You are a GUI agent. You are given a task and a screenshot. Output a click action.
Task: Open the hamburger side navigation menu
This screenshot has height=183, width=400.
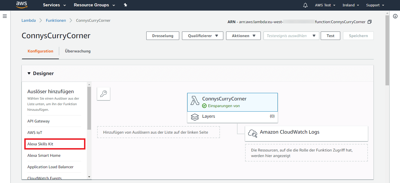[x=5, y=16]
